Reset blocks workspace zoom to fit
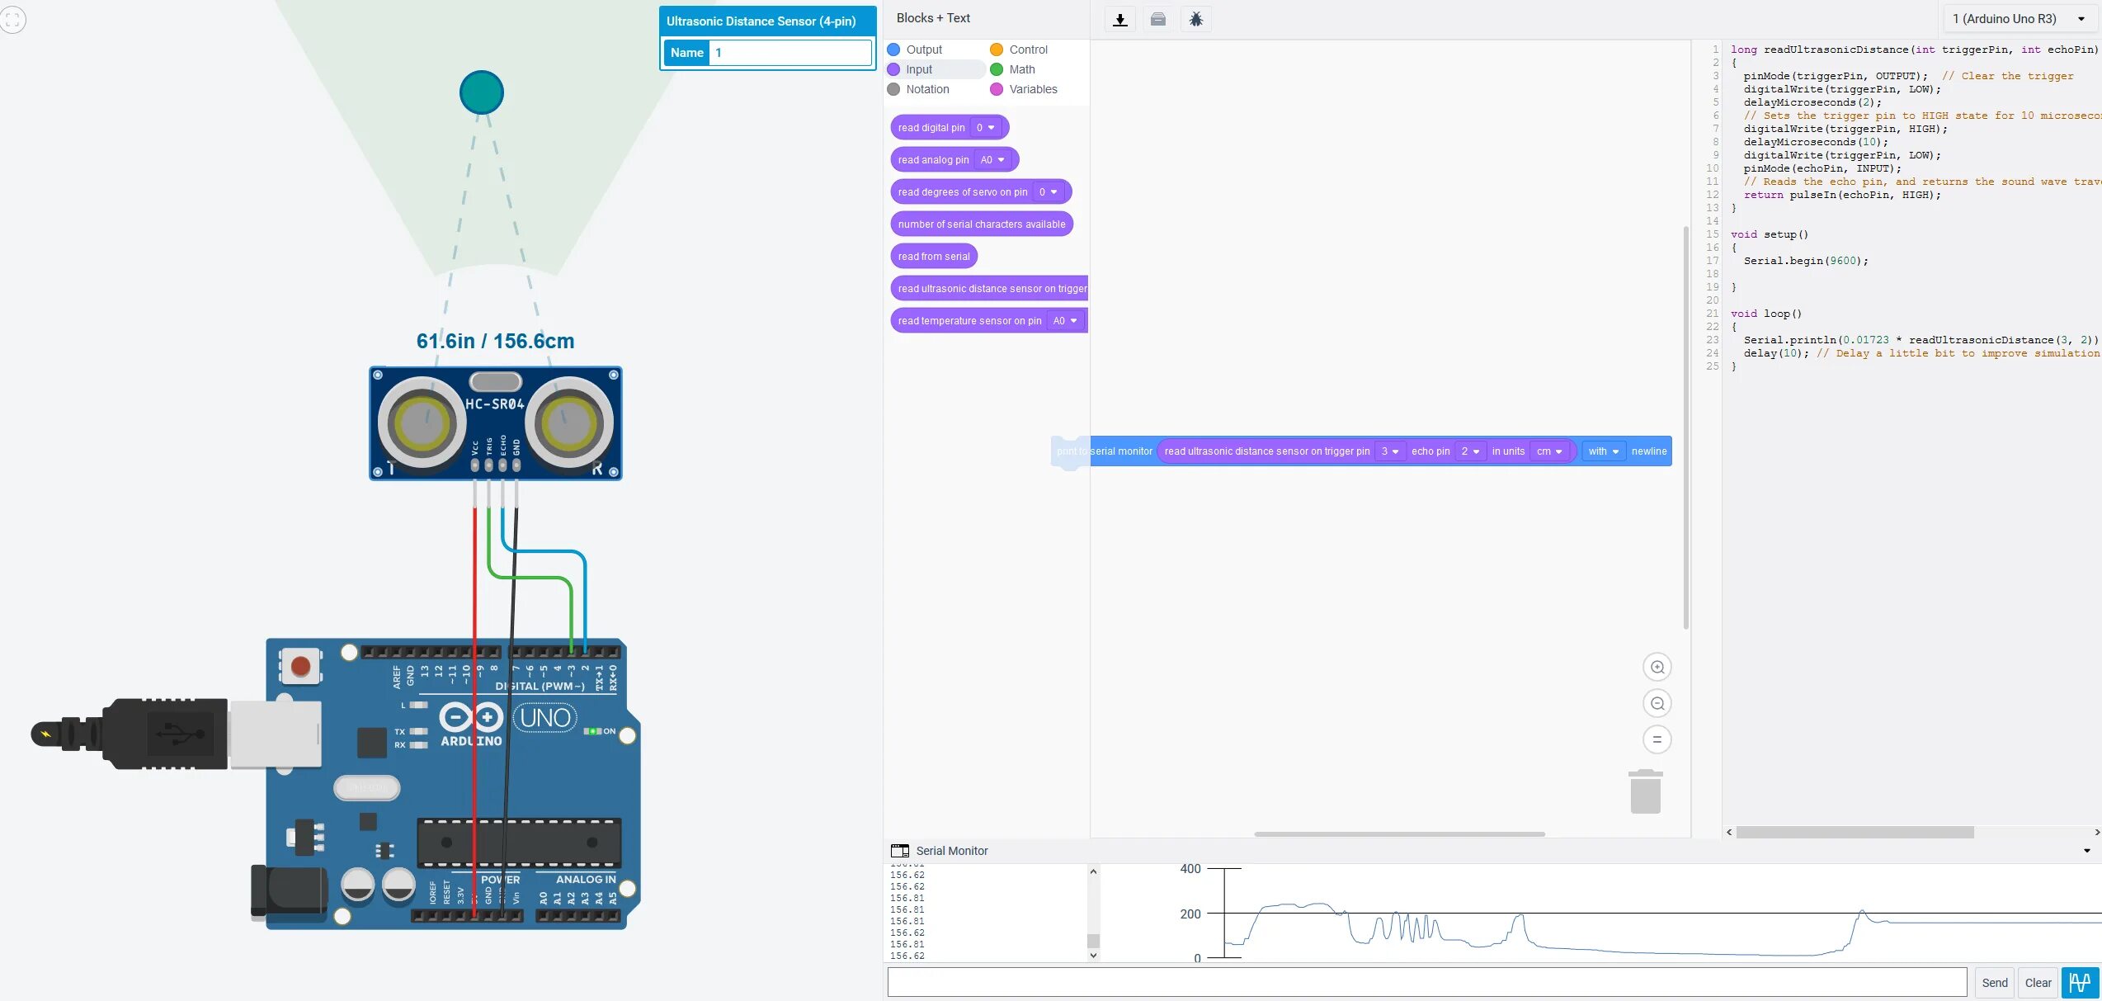This screenshot has width=2102, height=1001. pos(1657,739)
